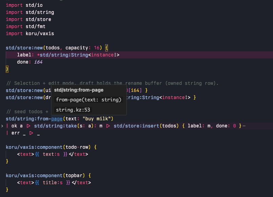Click 'std/string:take' call
This screenshot has height=197, width=273.
pos(55,126)
